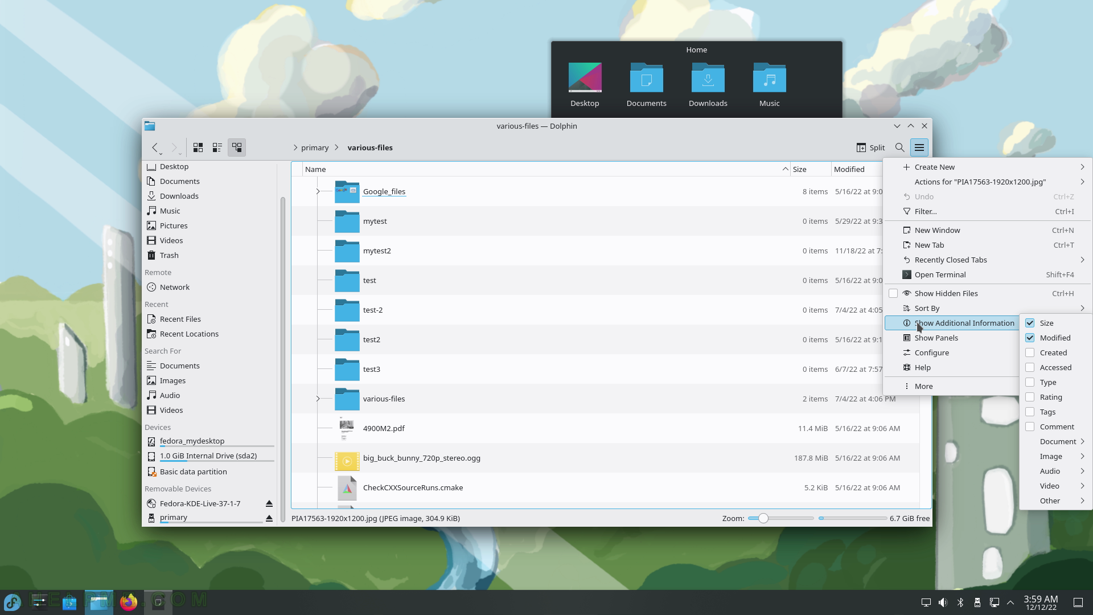Image resolution: width=1093 pixels, height=615 pixels.
Task: Enable the Type column checkbox
Action: [x=1030, y=382]
